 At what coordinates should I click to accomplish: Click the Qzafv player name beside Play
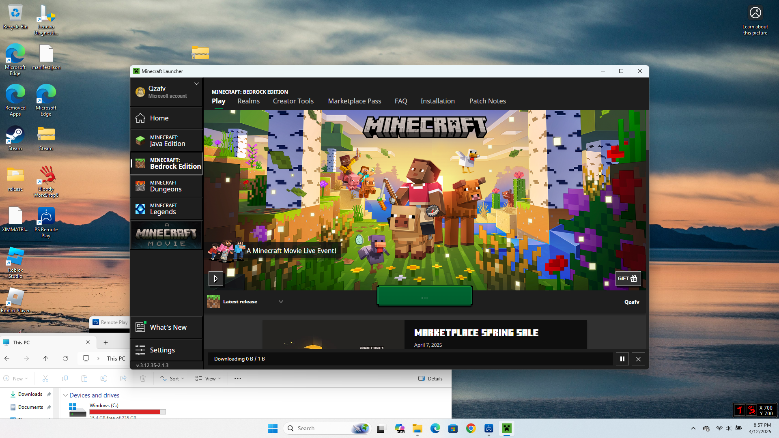coord(632,302)
